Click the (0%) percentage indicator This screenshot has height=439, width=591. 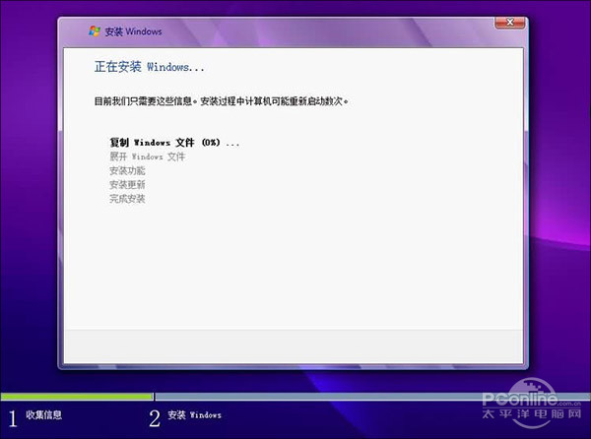tap(210, 143)
